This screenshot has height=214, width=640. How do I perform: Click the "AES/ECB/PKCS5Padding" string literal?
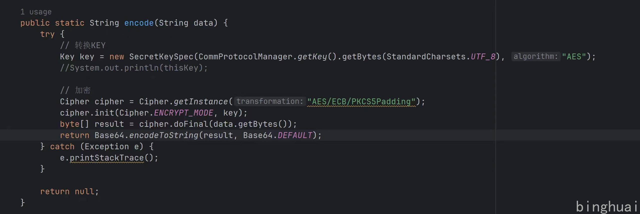[361, 102]
